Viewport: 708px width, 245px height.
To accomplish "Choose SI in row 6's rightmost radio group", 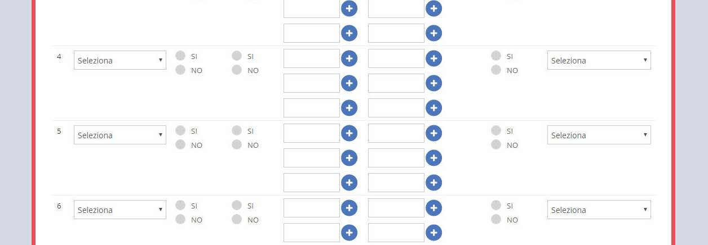I will click(x=496, y=205).
